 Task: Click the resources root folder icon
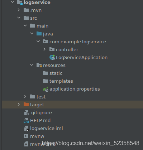[39, 66]
